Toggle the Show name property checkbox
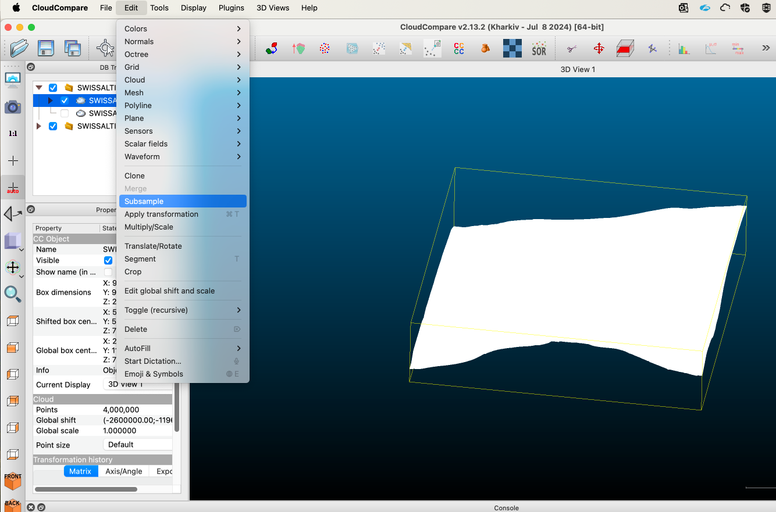The height and width of the screenshot is (512, 776). pyautogui.click(x=108, y=272)
